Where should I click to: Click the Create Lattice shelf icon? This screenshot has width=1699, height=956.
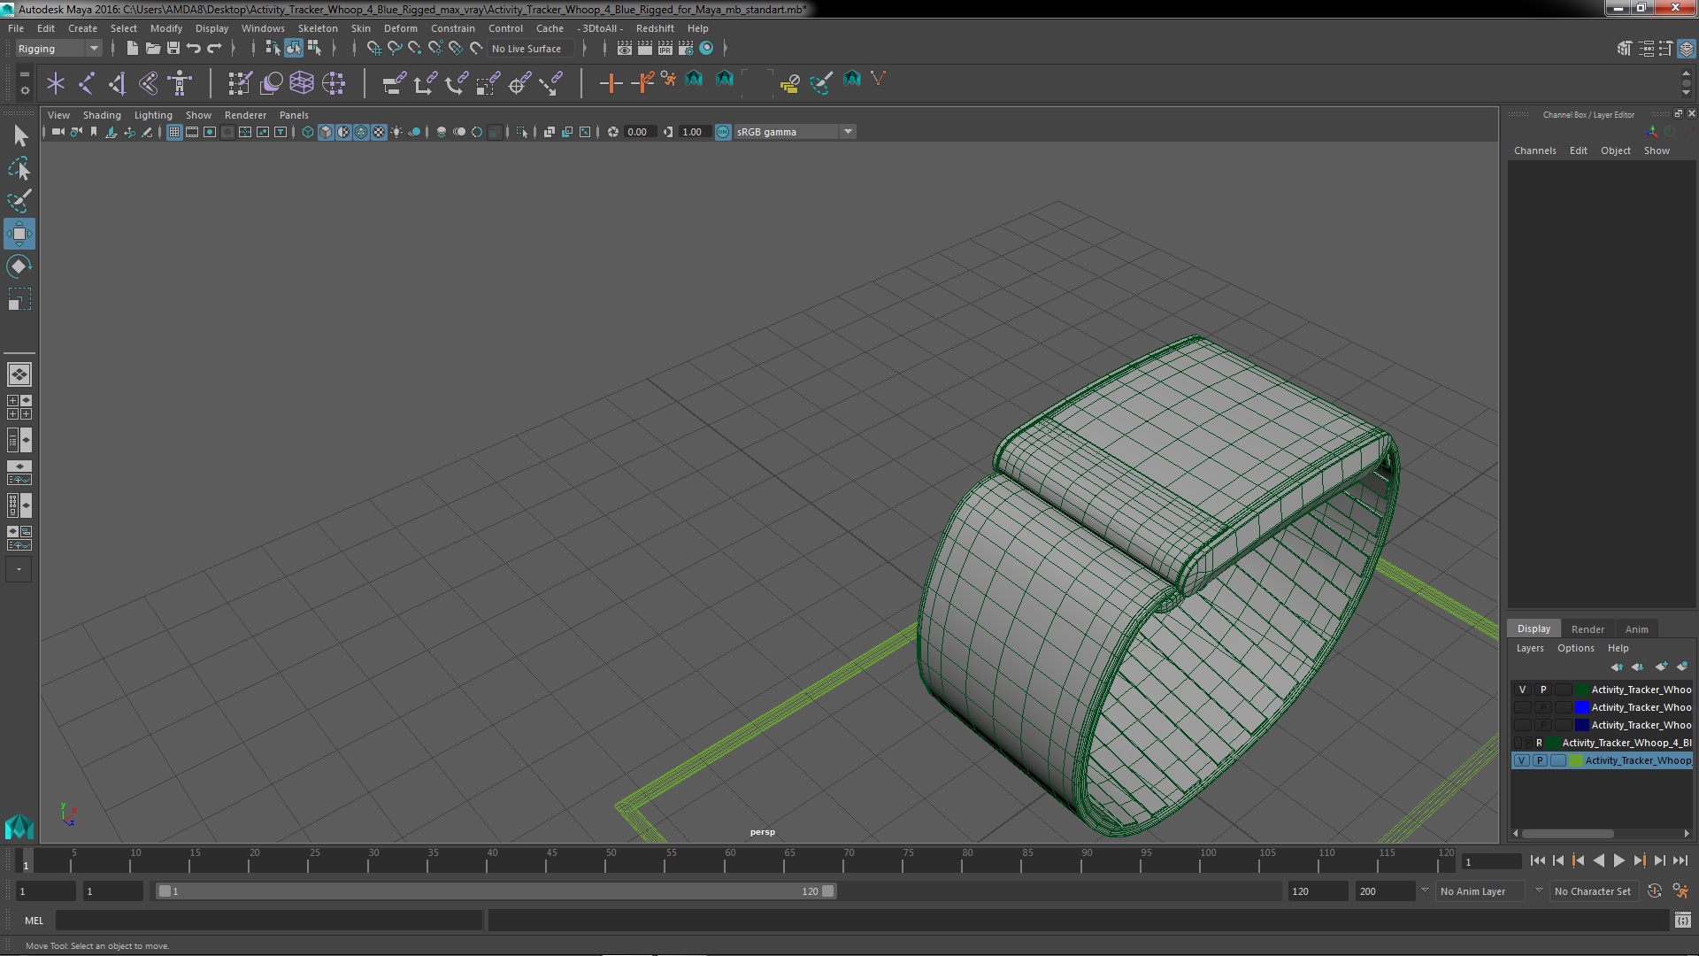tap(302, 83)
